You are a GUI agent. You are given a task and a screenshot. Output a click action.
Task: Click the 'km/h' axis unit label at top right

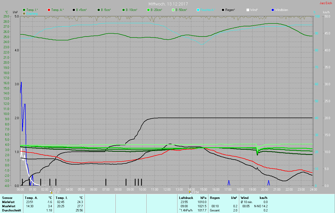326,12
